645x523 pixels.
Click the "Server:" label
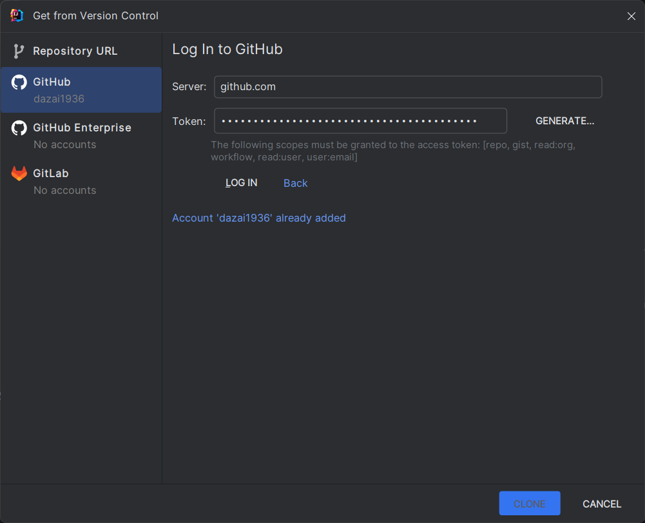pyautogui.click(x=189, y=87)
